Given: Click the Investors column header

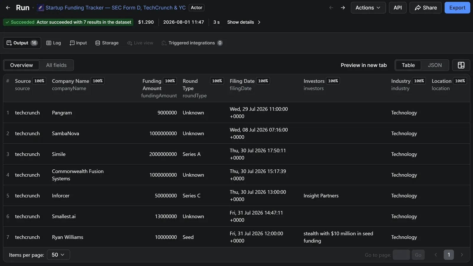Looking at the screenshot, I should [x=314, y=81].
